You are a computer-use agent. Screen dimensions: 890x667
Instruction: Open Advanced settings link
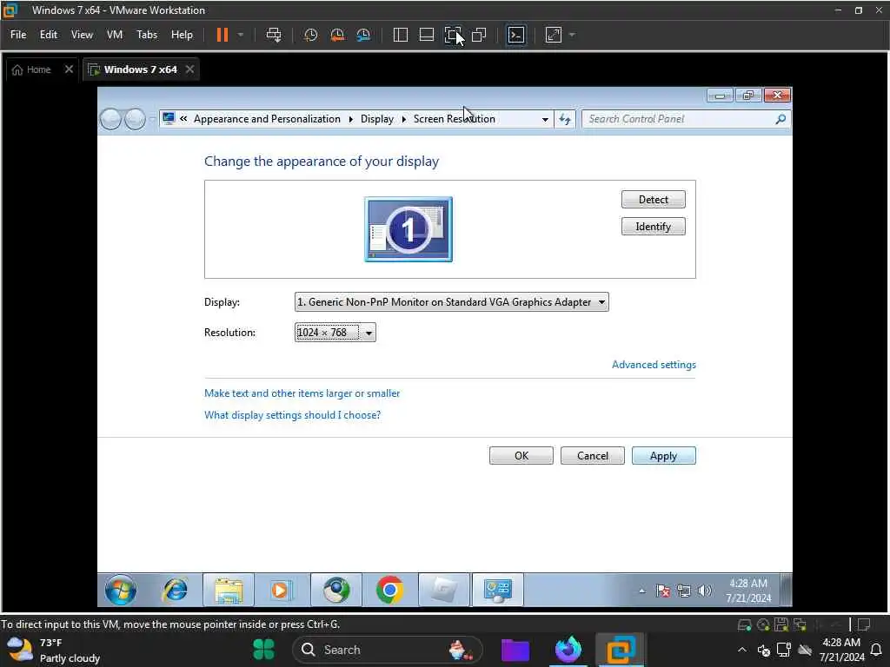point(654,365)
